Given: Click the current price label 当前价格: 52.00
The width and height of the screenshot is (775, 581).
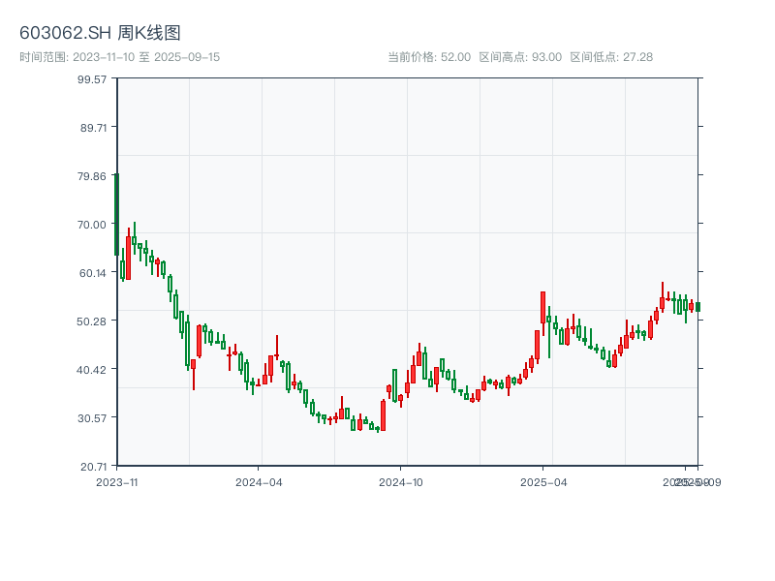Looking at the screenshot, I should 429,57.
